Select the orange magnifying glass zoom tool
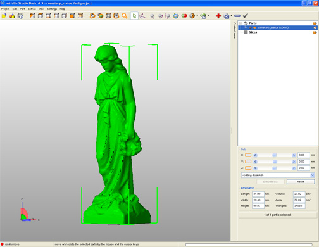The width and height of the screenshot is (319, 247). pos(125,16)
